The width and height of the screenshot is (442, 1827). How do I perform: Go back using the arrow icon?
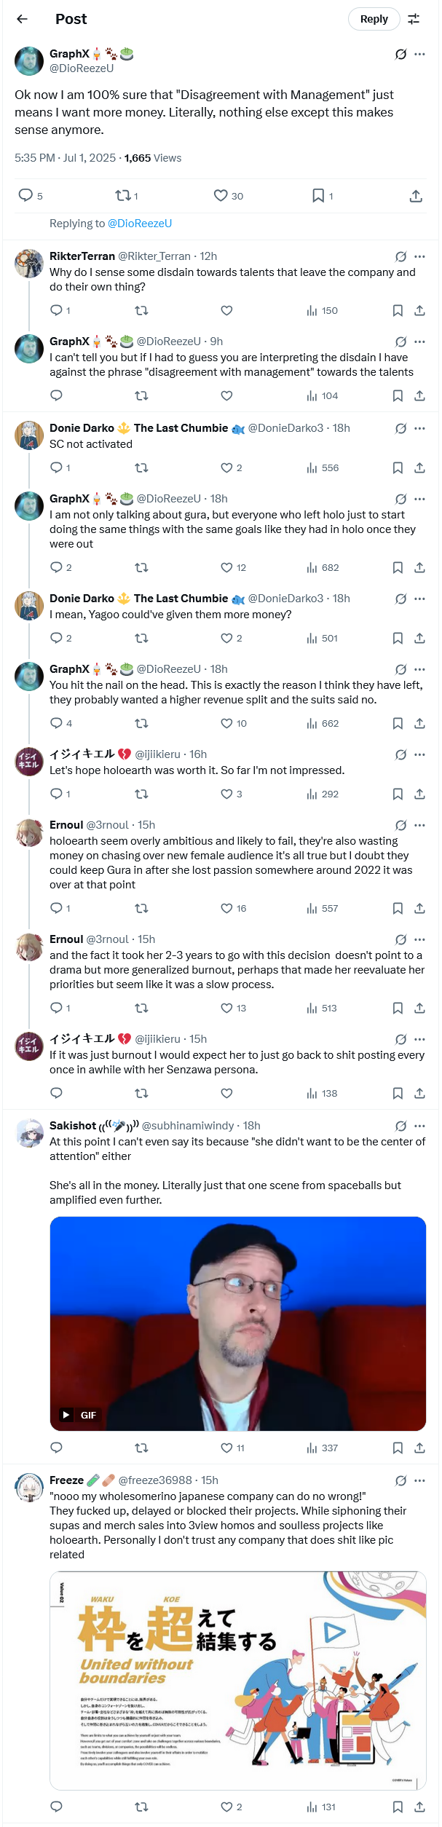pos(23,19)
